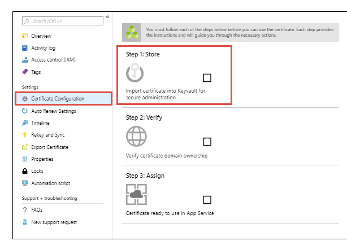Click the Step 3: Assign heading
The image size is (347, 241).
click(145, 176)
